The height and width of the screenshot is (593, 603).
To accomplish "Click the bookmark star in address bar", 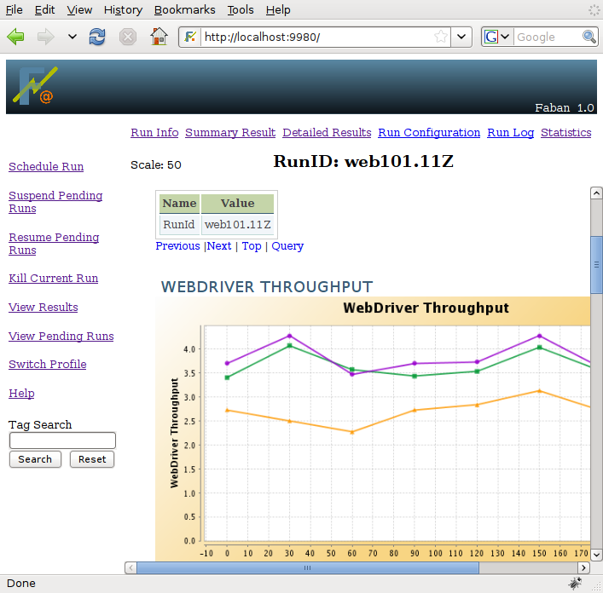I will [x=441, y=37].
